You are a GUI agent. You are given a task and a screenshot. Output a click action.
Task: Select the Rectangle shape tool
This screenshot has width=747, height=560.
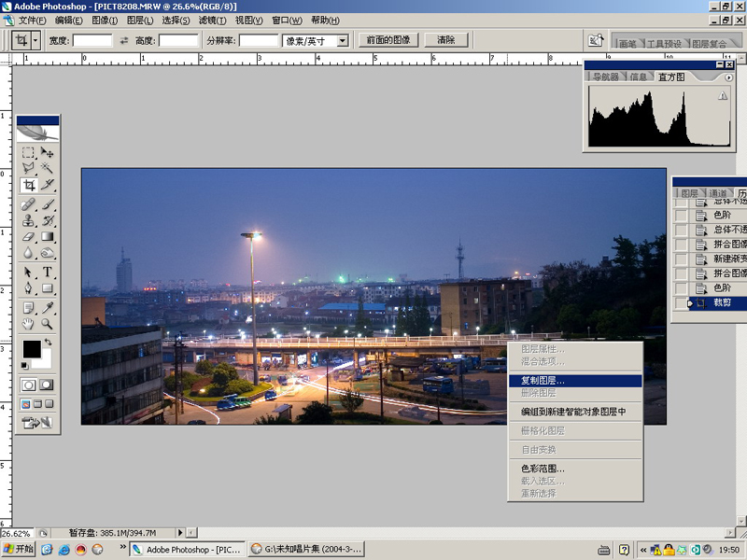click(47, 288)
